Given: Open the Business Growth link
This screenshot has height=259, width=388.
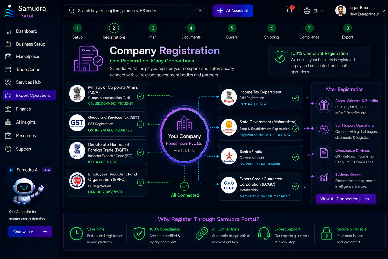Looking at the screenshot, I should tap(349, 175).
